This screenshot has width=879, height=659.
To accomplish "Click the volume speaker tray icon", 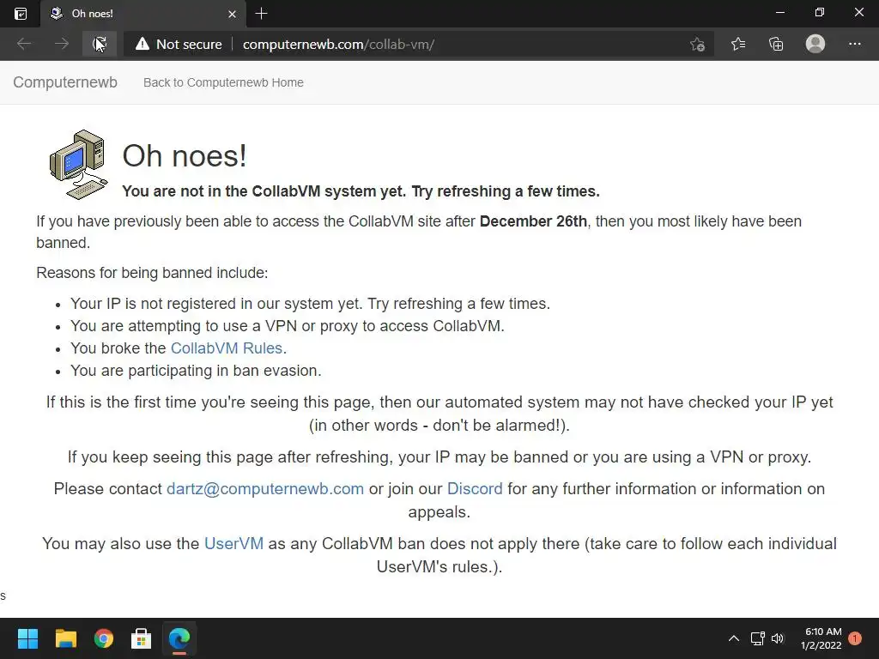I will 778,638.
